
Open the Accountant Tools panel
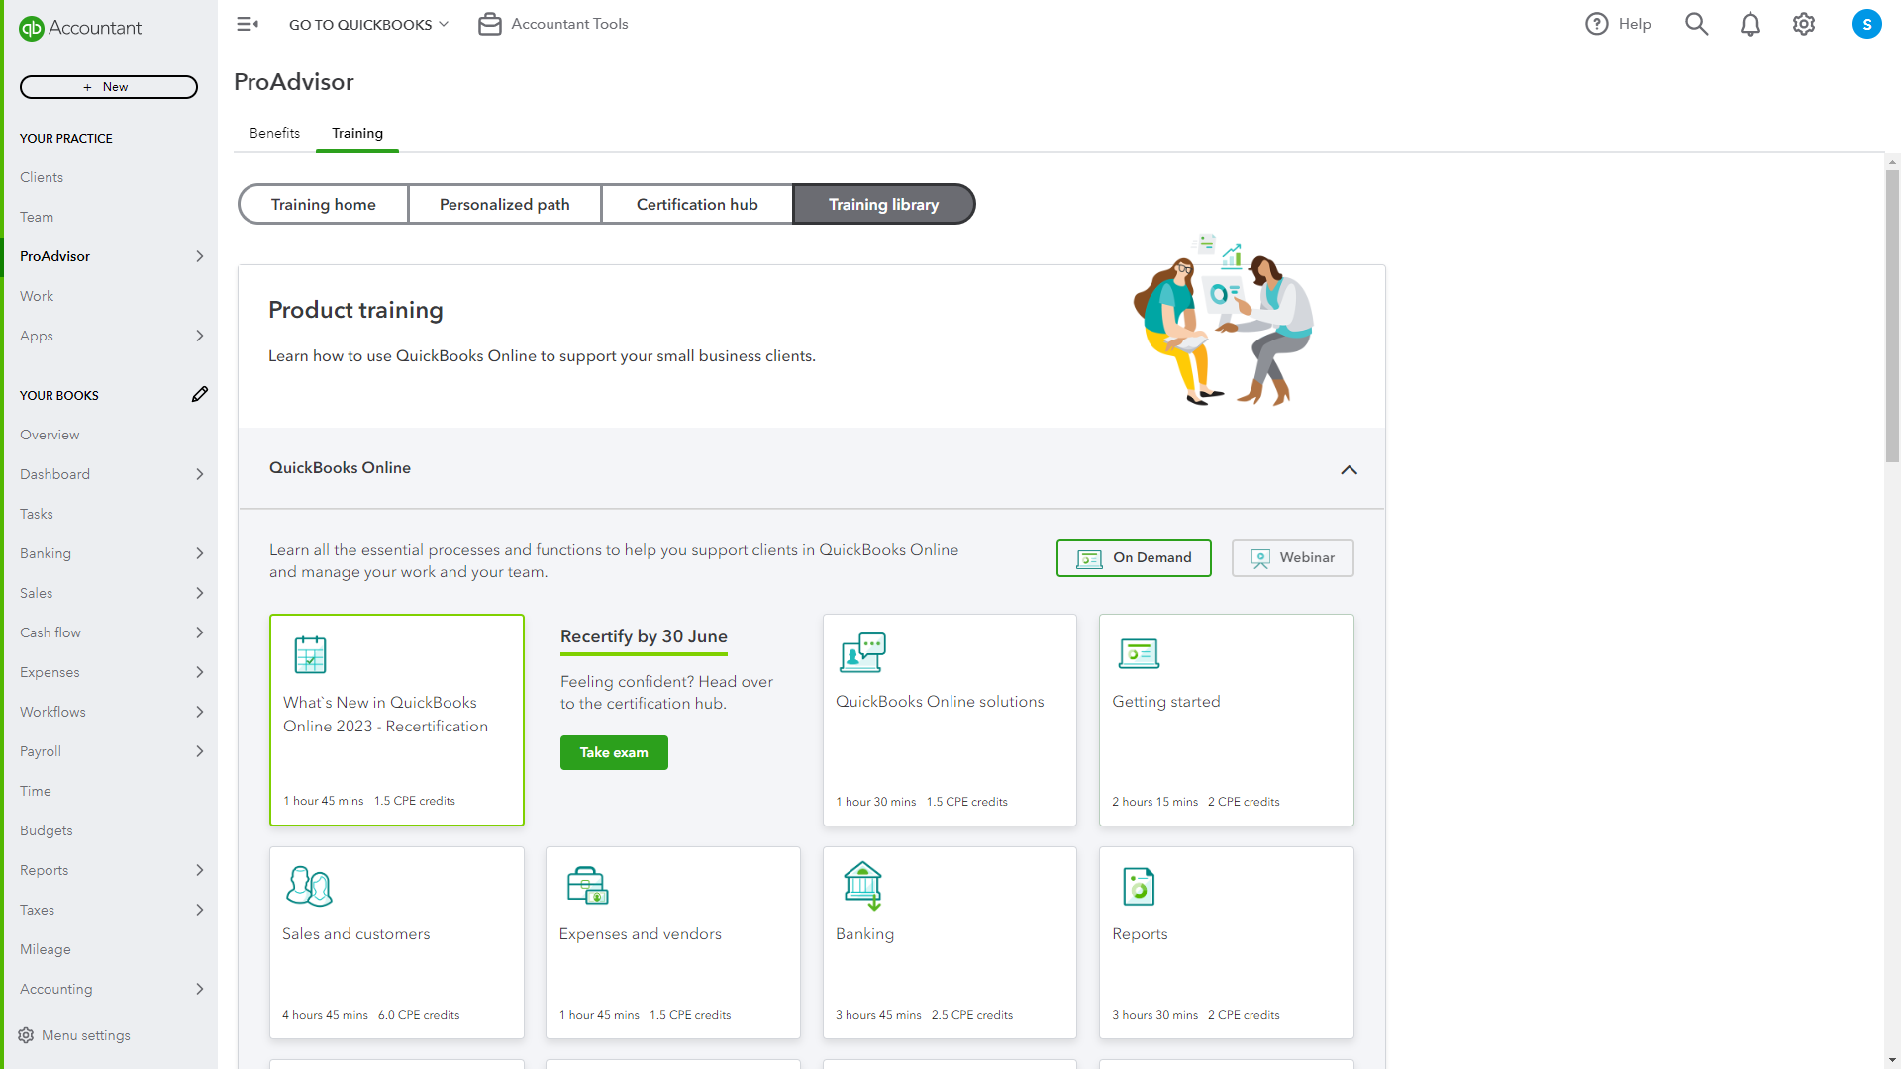tap(552, 24)
